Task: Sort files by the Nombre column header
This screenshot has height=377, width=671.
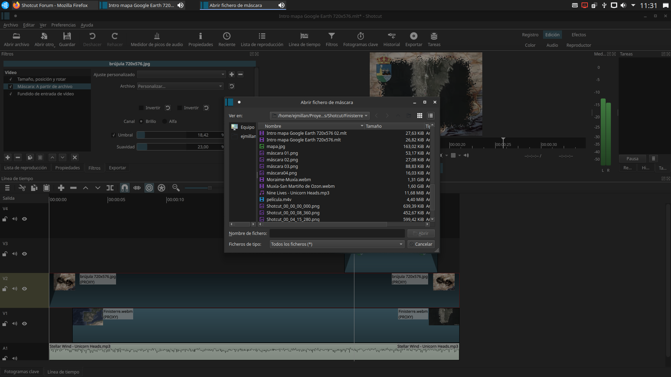Action: [311, 126]
